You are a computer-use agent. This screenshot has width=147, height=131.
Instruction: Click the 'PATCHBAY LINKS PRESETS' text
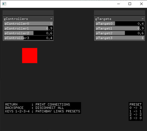pos(58,111)
